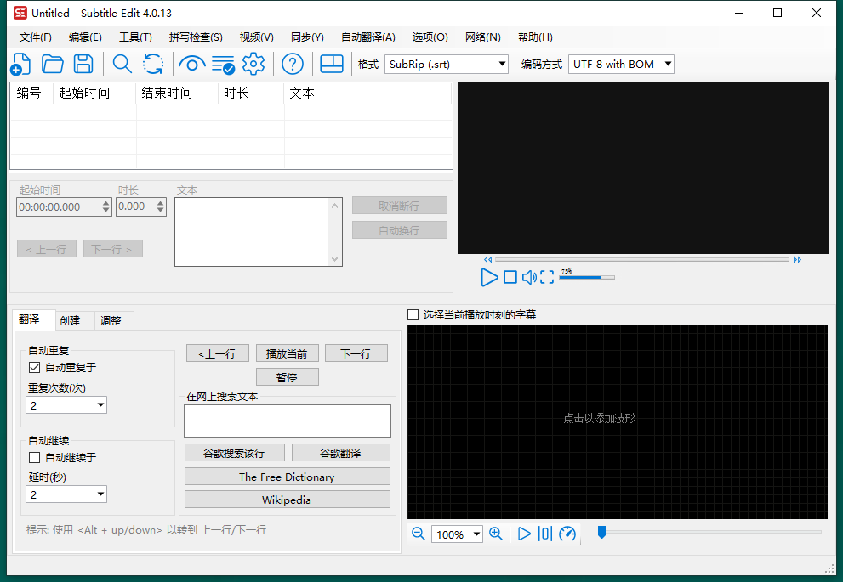This screenshot has width=843, height=582.
Task: Mute the video speaker icon
Action: coord(529,277)
